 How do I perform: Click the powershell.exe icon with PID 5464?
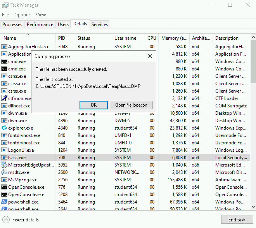[x=4, y=202]
